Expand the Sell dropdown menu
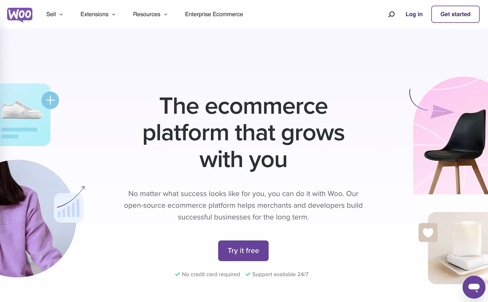 pos(55,14)
